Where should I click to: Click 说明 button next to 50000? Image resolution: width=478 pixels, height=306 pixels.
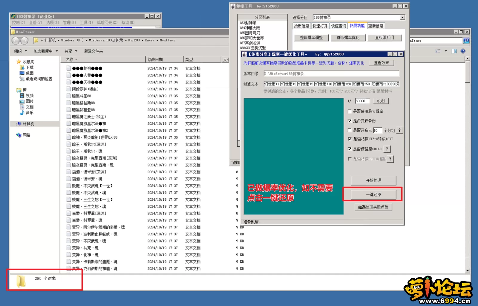tap(381, 101)
